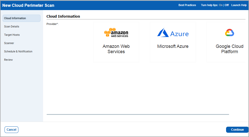This screenshot has height=137, width=249.
Task: Turn help tips Off
Action: (x=227, y=5)
